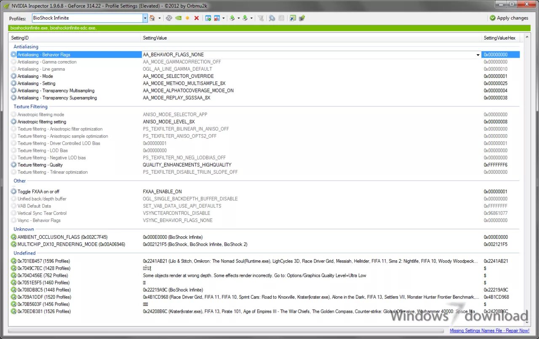The image size is (539, 339).
Task: Click gear icon of Antialiasing - Behavior Flags
Action: pos(14,55)
